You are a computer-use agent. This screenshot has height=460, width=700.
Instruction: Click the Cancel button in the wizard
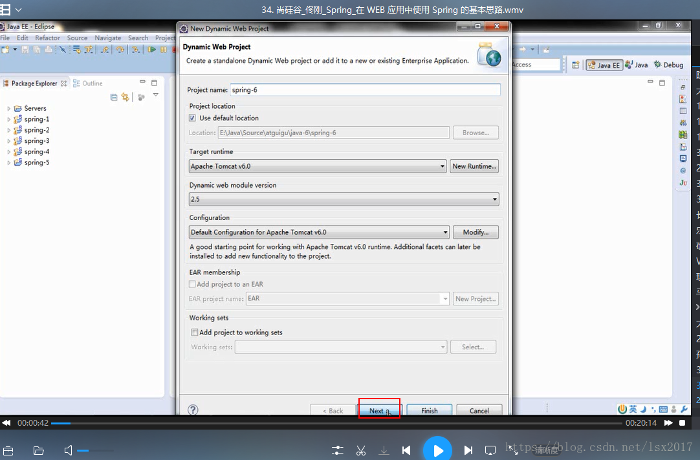[479, 410]
